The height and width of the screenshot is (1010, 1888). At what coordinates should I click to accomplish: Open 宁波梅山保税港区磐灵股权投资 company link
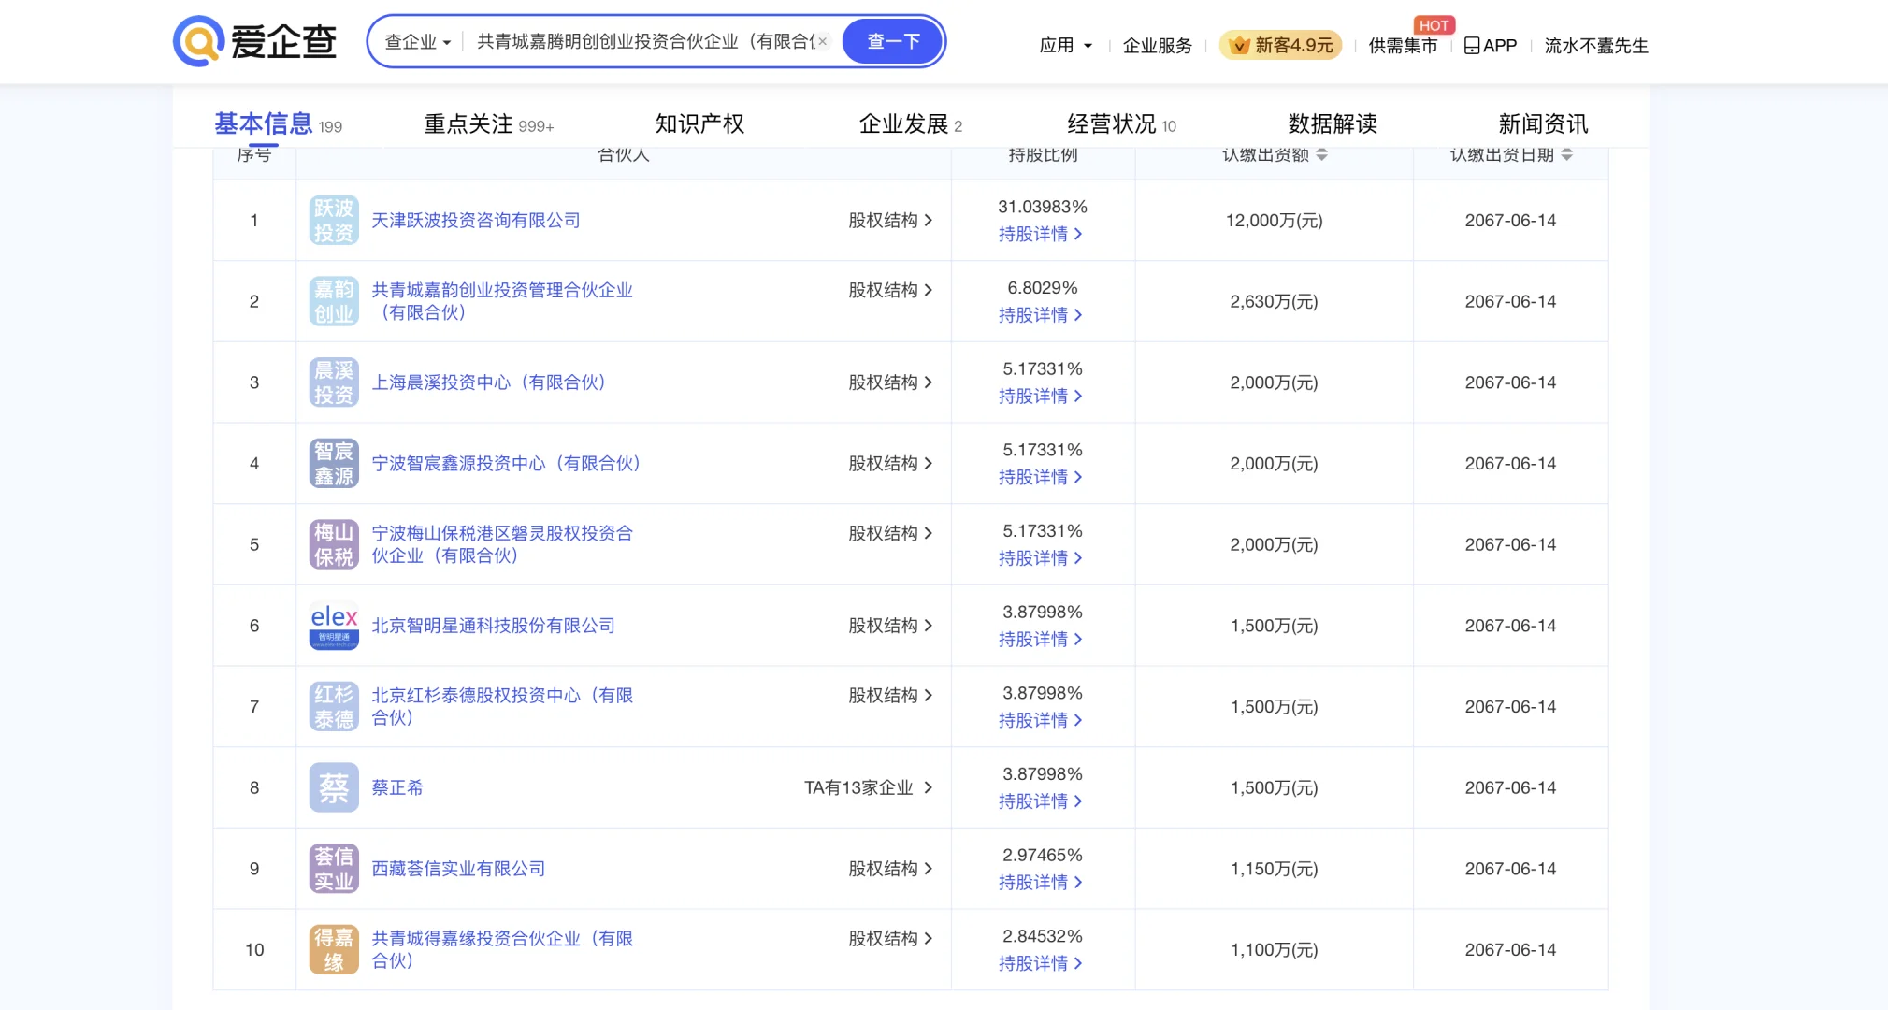(x=502, y=544)
